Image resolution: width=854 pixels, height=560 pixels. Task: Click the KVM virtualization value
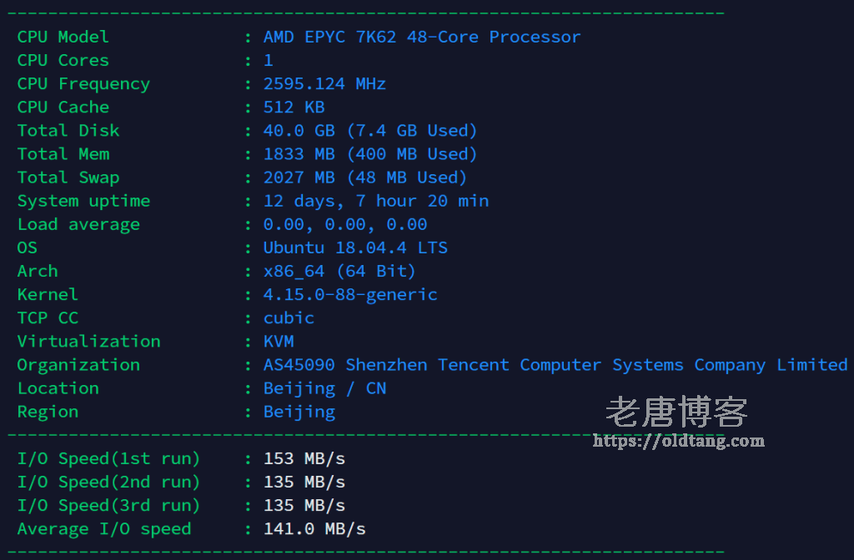tap(279, 341)
